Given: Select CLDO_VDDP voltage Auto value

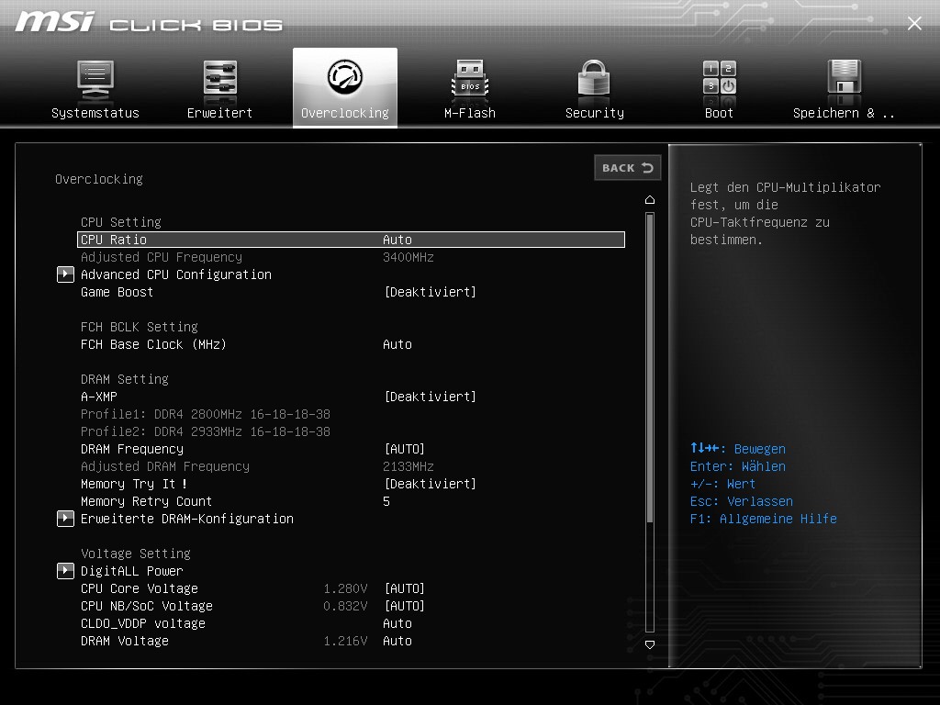Looking at the screenshot, I should (x=397, y=623).
